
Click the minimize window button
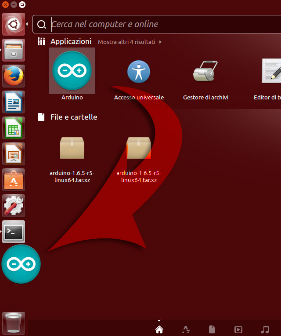coord(14,4)
